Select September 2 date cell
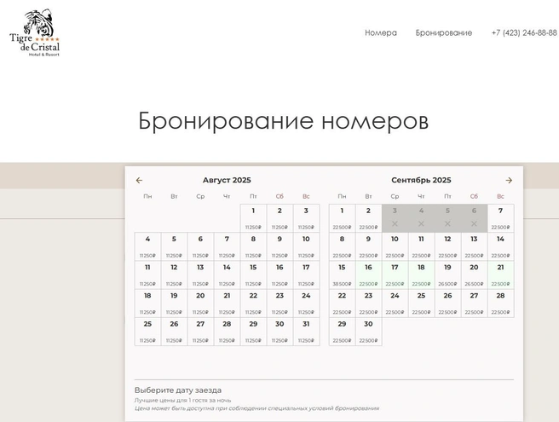Screen dimensions: 559x422 tap(369, 218)
